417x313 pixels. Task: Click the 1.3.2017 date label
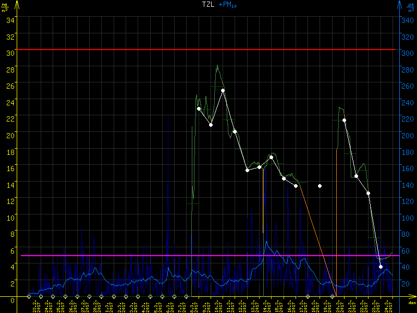[x=108, y=305]
